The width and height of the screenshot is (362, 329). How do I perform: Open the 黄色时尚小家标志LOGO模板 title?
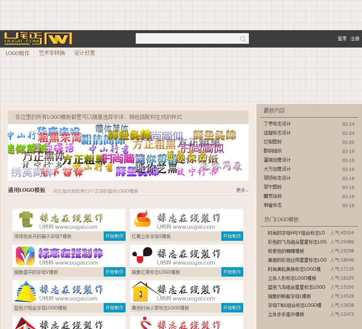pos(161,308)
